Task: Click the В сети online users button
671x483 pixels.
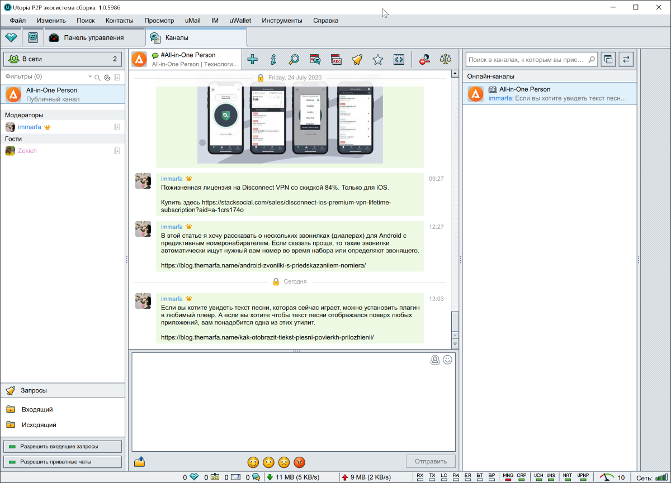Action: pos(62,59)
